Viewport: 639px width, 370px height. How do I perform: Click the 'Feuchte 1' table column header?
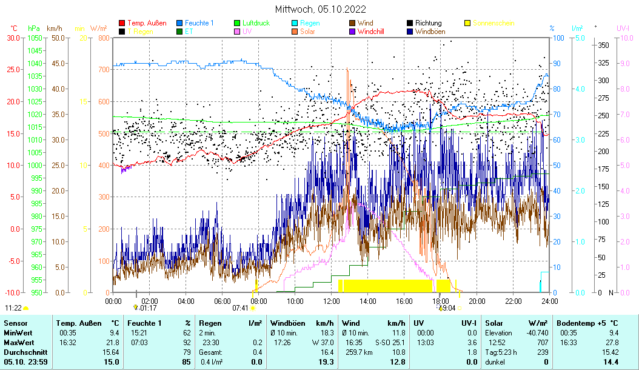click(144, 323)
